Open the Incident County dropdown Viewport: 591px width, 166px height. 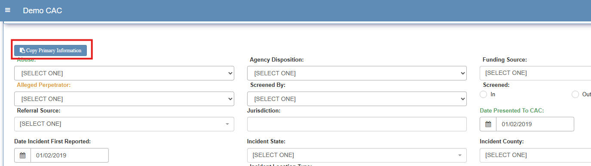pyautogui.click(x=536, y=155)
